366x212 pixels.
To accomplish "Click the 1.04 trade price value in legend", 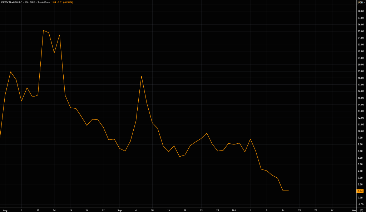I will 54,3.
